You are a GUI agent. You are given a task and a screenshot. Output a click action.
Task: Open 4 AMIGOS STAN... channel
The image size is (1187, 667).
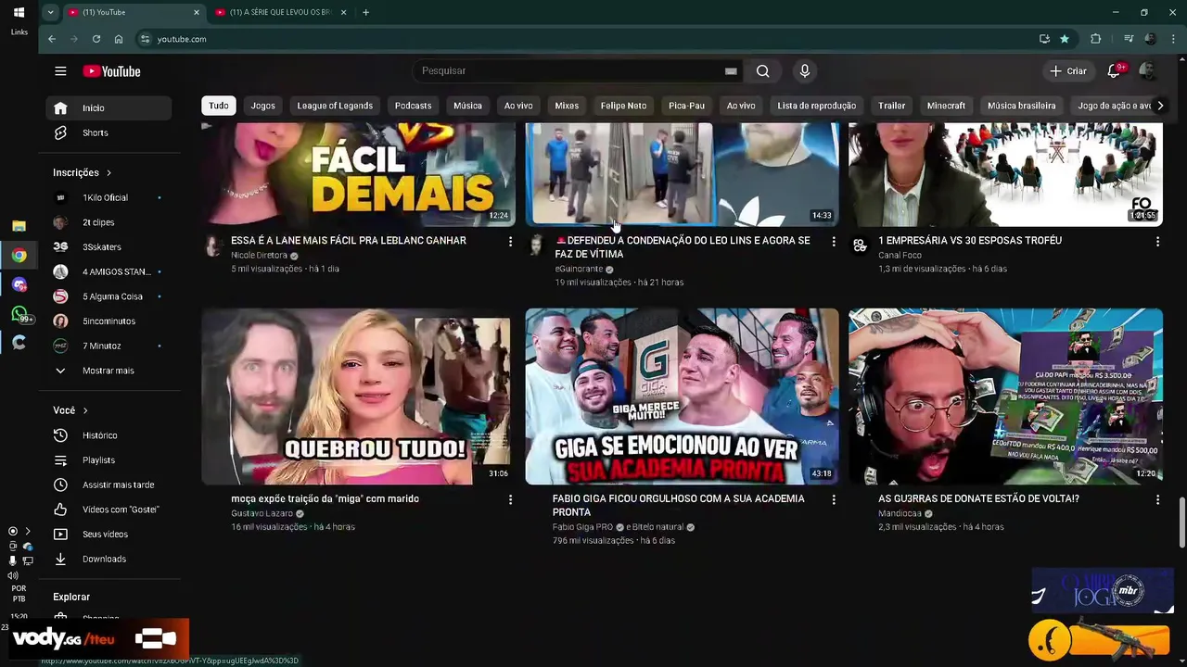point(109,271)
